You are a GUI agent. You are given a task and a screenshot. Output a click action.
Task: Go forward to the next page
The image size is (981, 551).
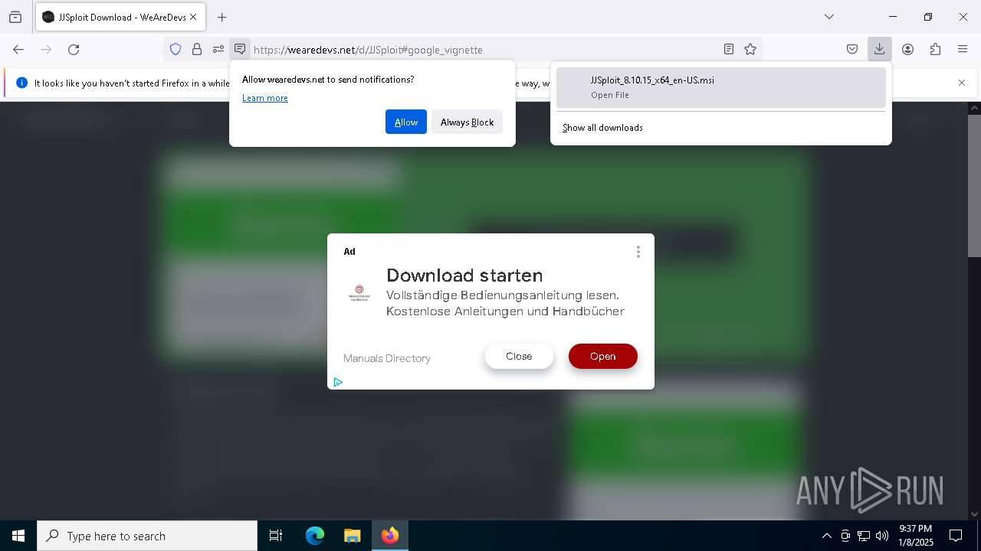(46, 49)
